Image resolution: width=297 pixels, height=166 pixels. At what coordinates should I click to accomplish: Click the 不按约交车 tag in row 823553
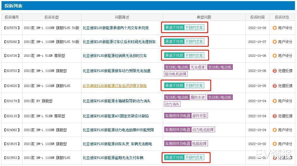(194, 157)
